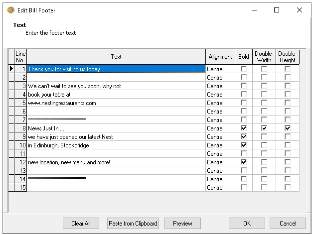
Task: Select Alignment Centre cell on line 5
Action: click(220, 103)
